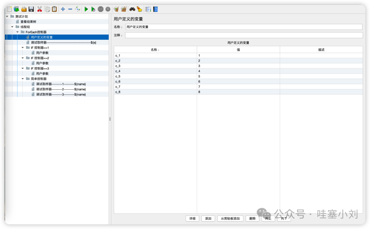
Task: Select 查看结果树 in the tree
Action: pos(28,22)
